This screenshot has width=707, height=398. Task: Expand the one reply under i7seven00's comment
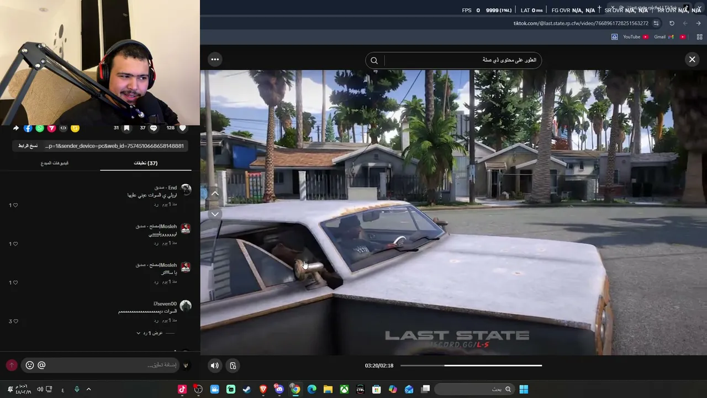point(150,333)
